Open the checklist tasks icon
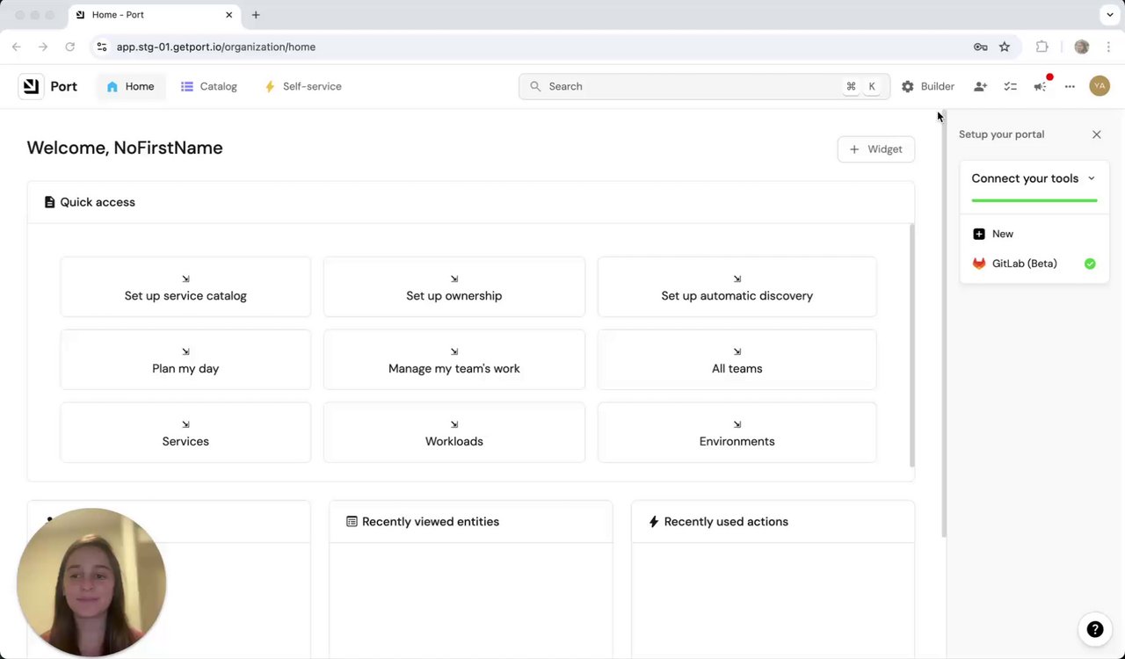 click(x=1010, y=86)
